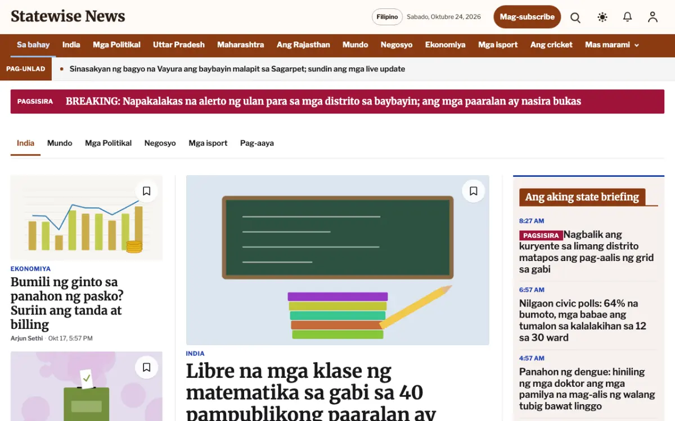Expand the Mas marami dropdown menu
Image resolution: width=675 pixels, height=421 pixels.
612,45
